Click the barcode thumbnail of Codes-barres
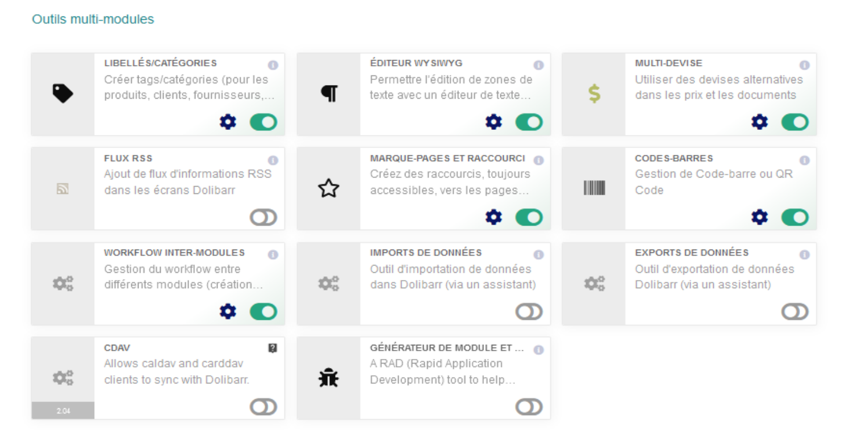The height and width of the screenshot is (448, 845). pos(594,188)
